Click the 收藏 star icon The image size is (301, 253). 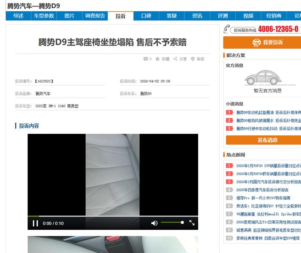pos(157,59)
